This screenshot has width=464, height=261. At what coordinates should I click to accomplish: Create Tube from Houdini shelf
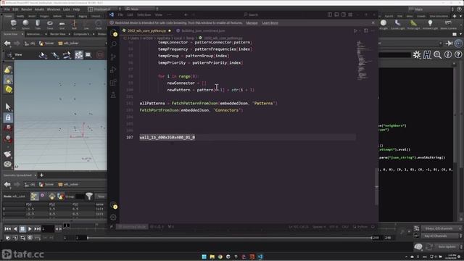38,24
